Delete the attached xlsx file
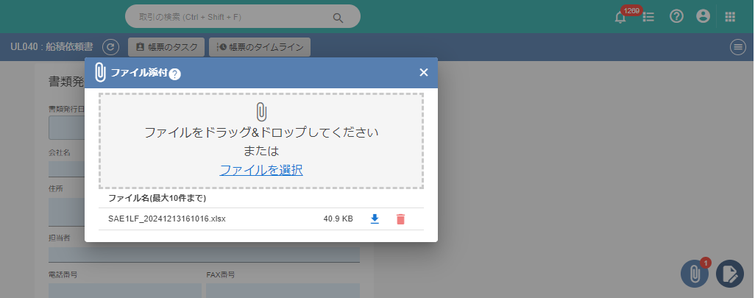 (400, 219)
